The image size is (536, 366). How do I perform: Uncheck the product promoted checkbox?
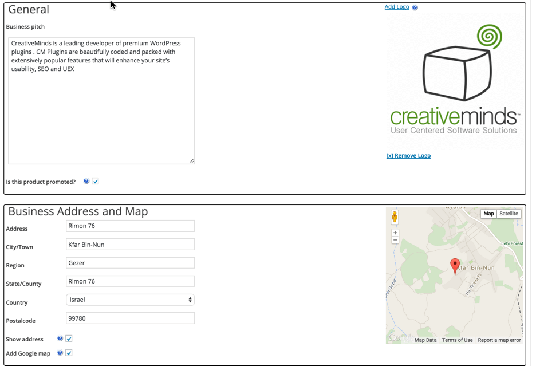tap(96, 181)
